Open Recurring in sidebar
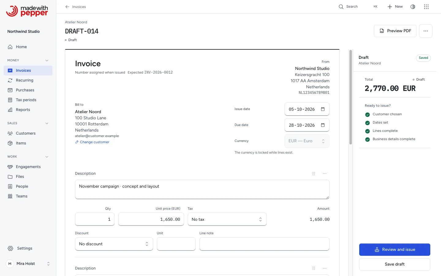This screenshot has height=276, width=441. [28, 80]
